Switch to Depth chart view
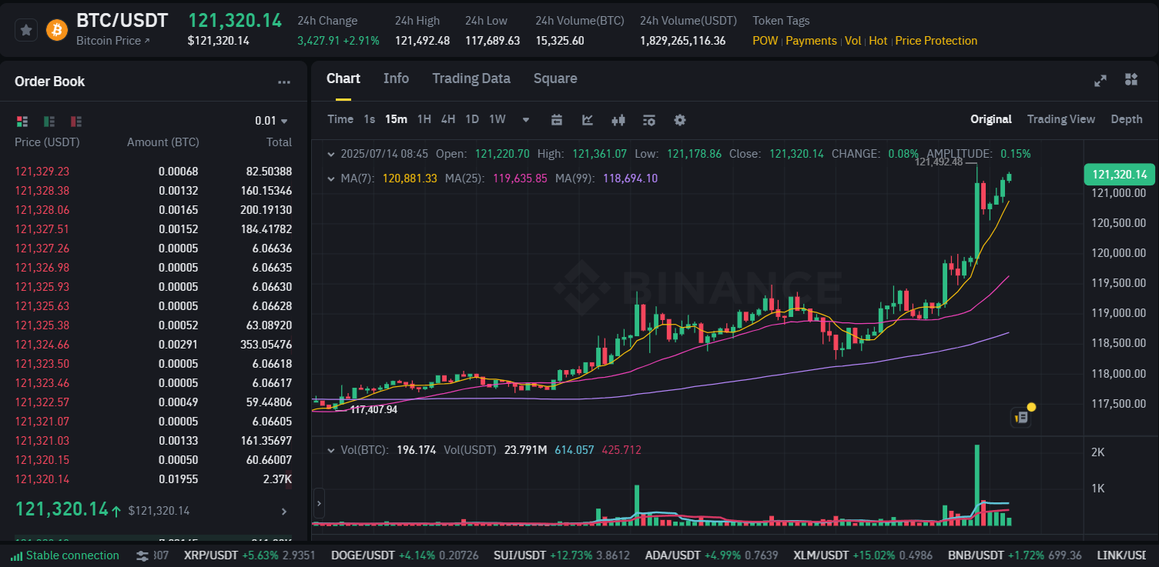Image resolution: width=1159 pixels, height=567 pixels. click(x=1127, y=119)
